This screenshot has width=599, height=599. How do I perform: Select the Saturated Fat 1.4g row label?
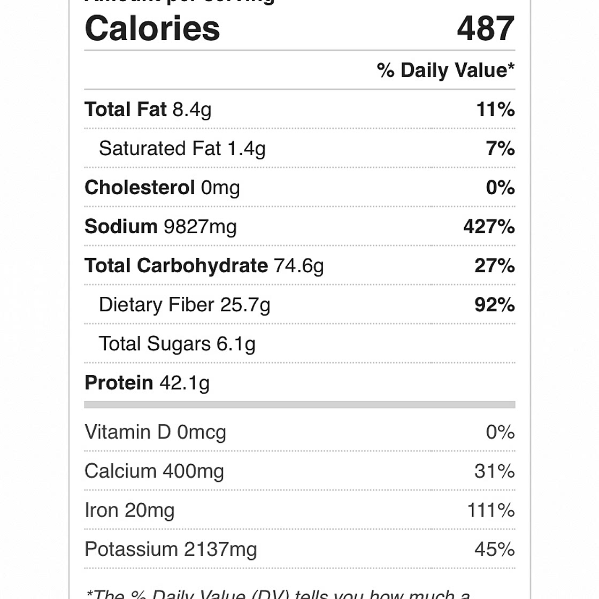click(x=182, y=149)
